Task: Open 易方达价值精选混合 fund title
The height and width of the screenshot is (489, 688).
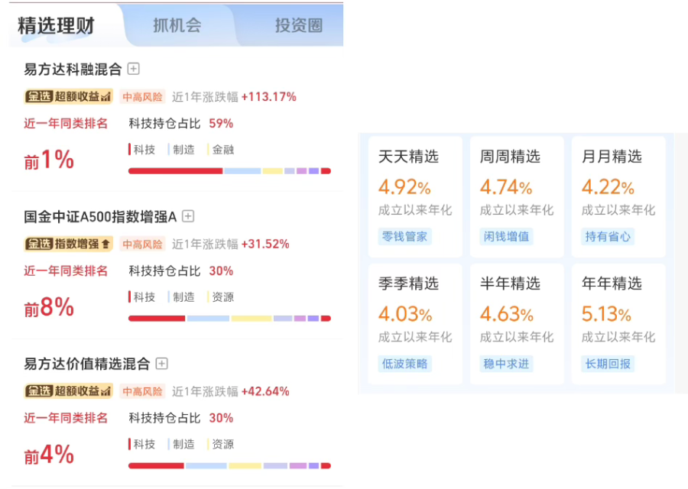Action: click(87, 364)
